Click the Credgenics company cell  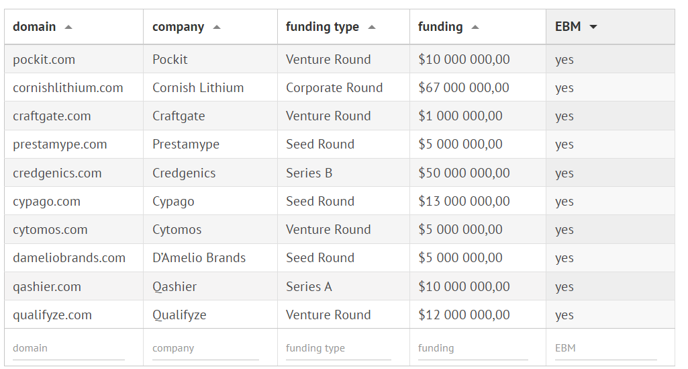[184, 173]
